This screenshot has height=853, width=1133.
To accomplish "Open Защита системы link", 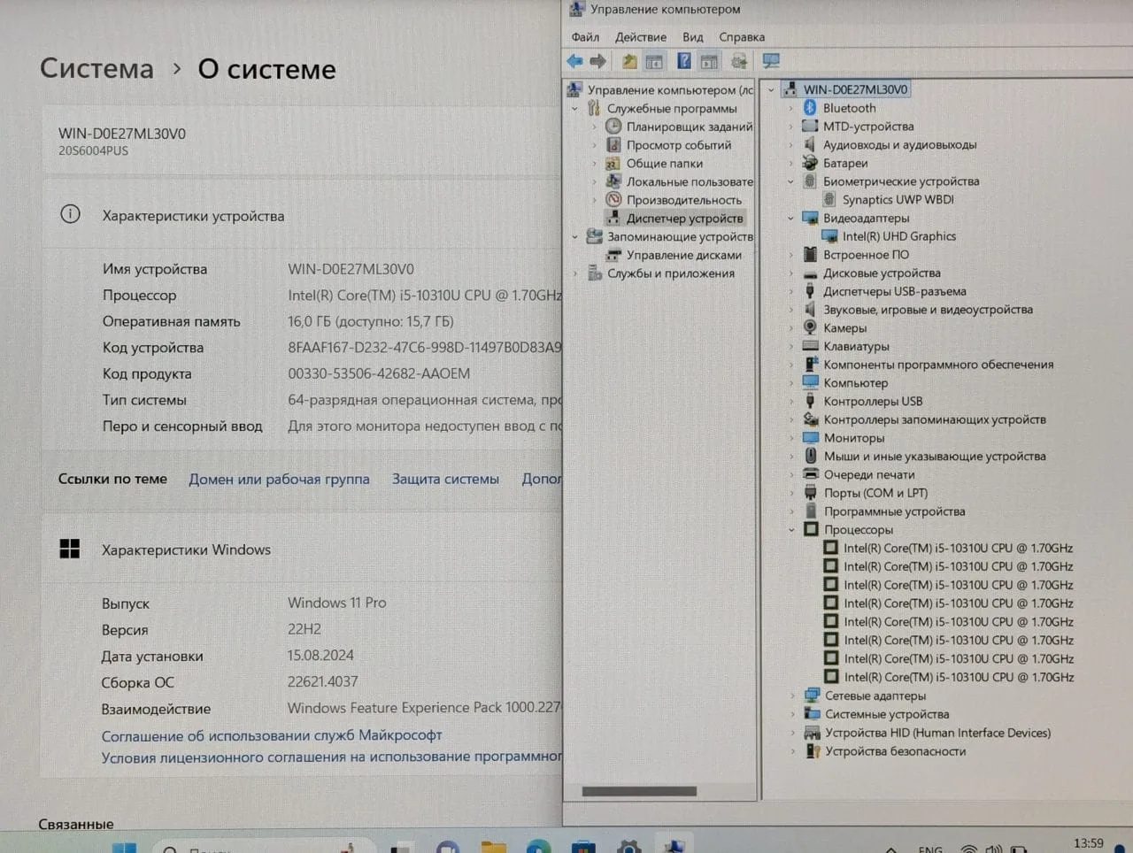I will click(445, 479).
